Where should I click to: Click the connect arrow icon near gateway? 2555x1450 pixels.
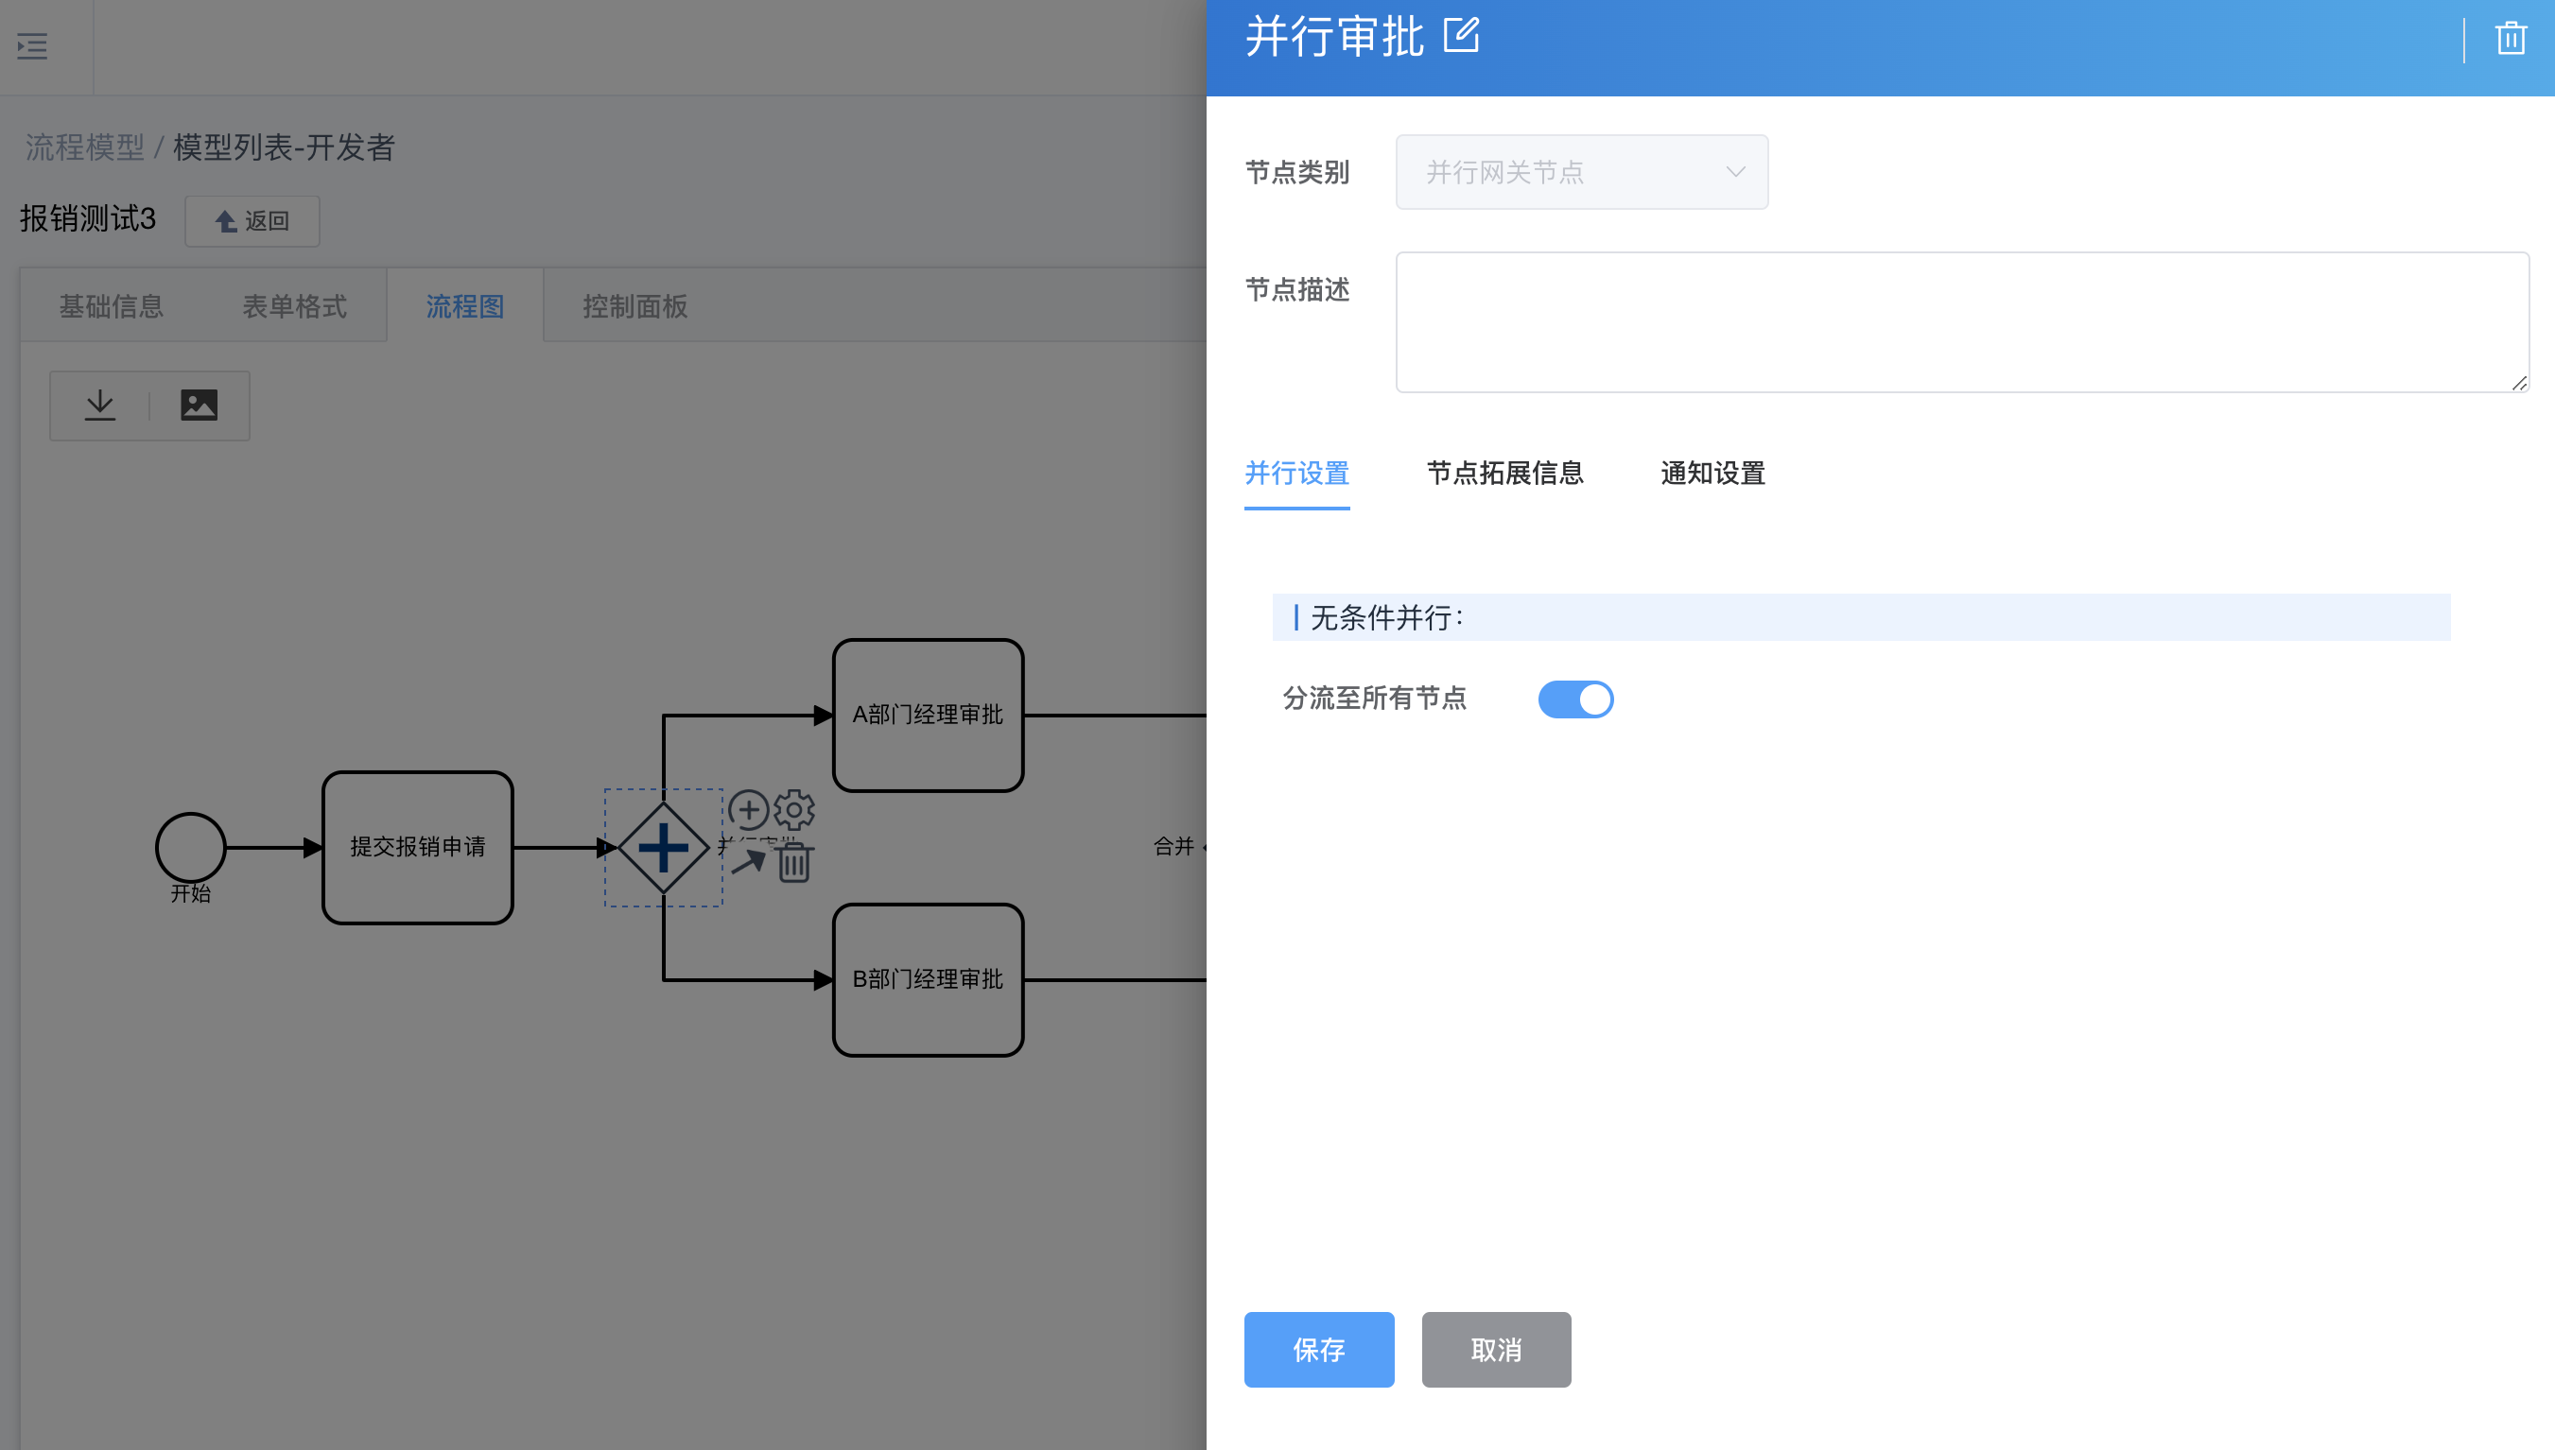[x=748, y=861]
